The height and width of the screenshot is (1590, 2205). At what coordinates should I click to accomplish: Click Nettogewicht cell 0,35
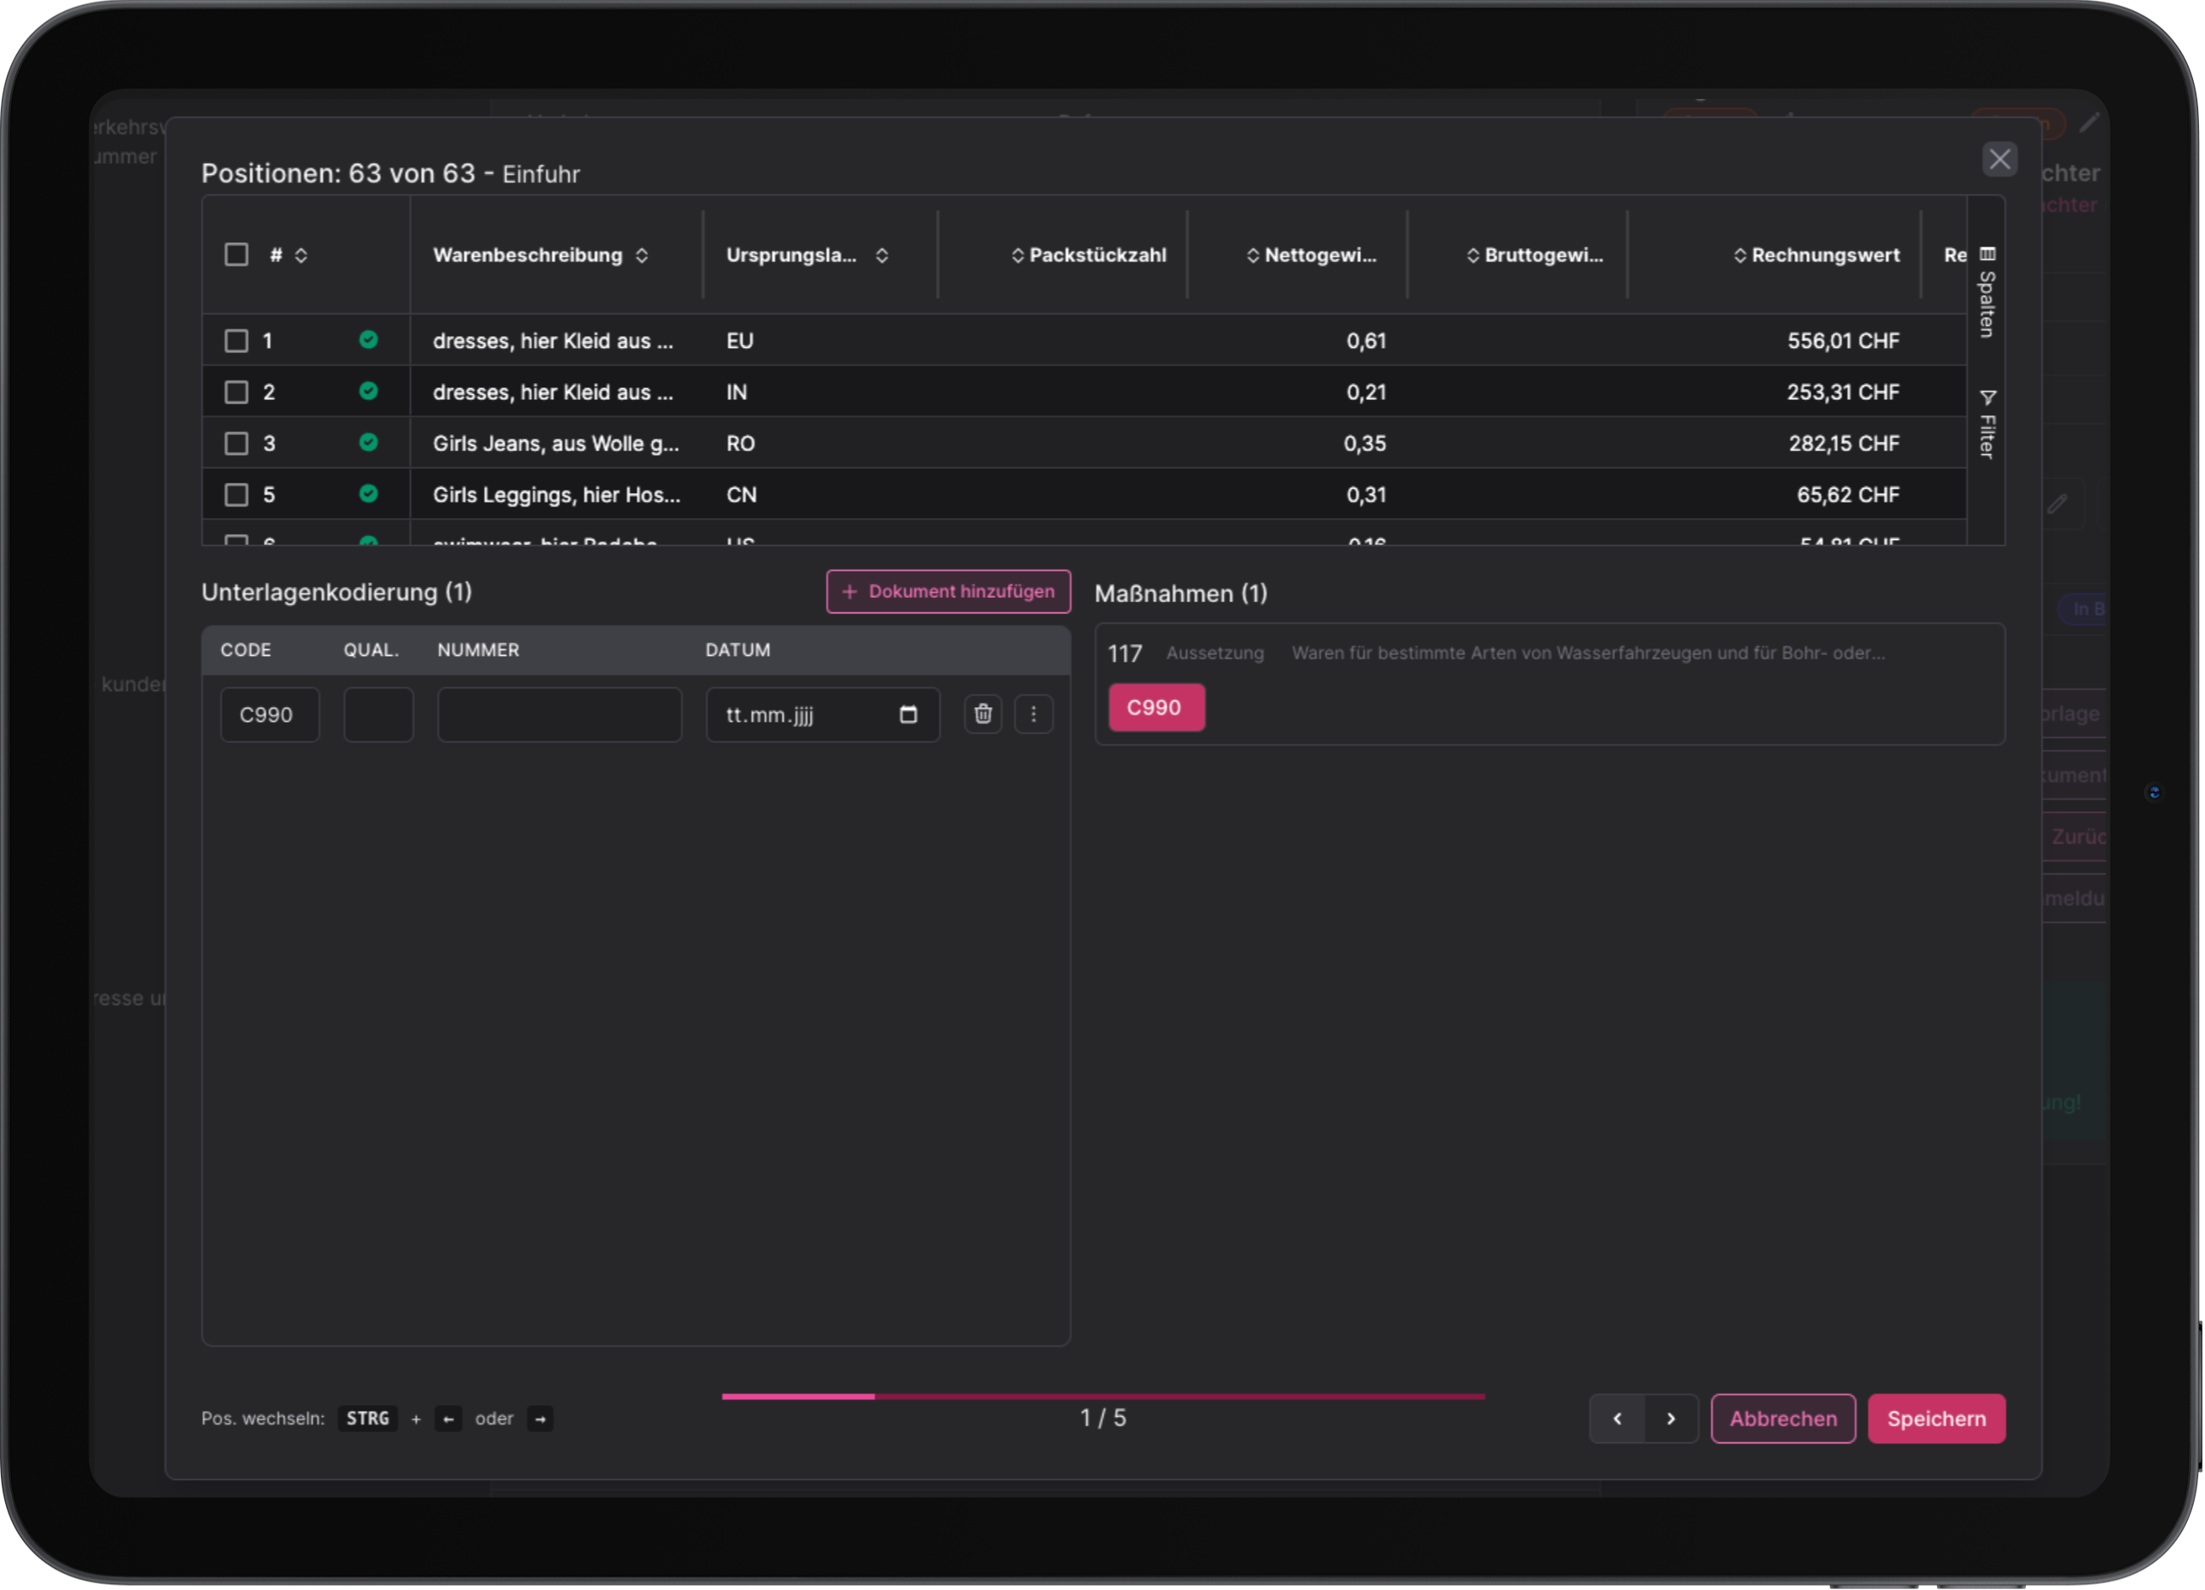click(x=1364, y=444)
